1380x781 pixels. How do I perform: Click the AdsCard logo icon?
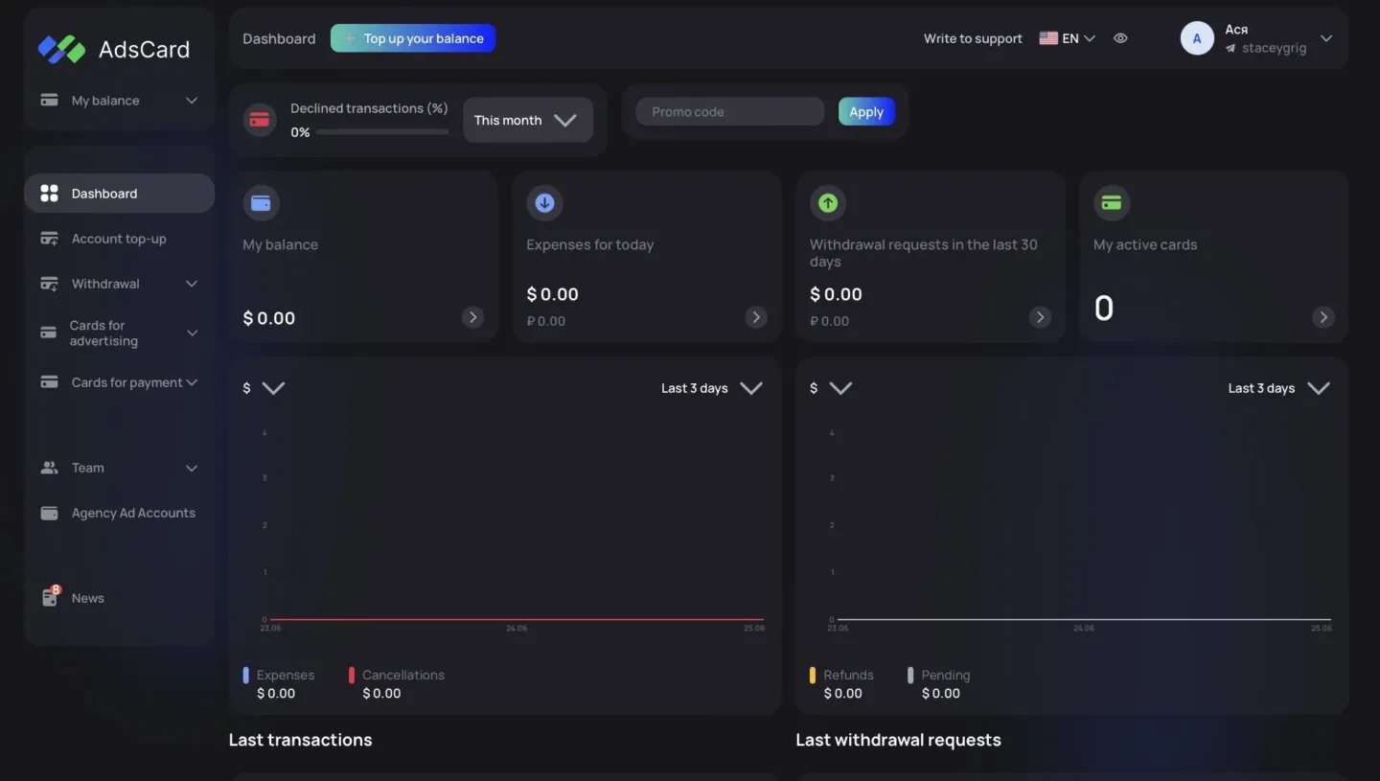click(x=61, y=47)
